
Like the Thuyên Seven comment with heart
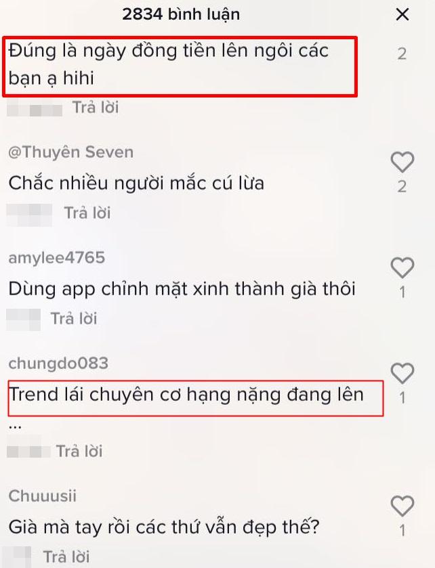(x=402, y=162)
